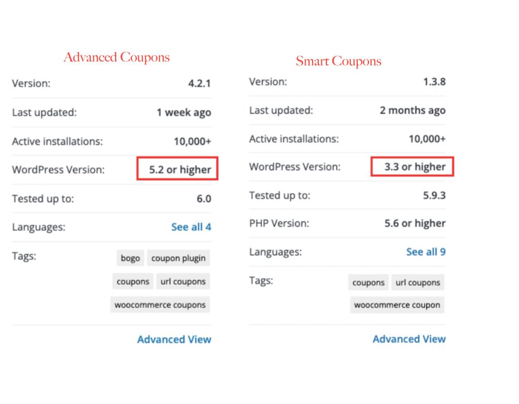Image resolution: width=519 pixels, height=404 pixels.
Task: Open "See all 9" languages link
Action: (x=426, y=252)
